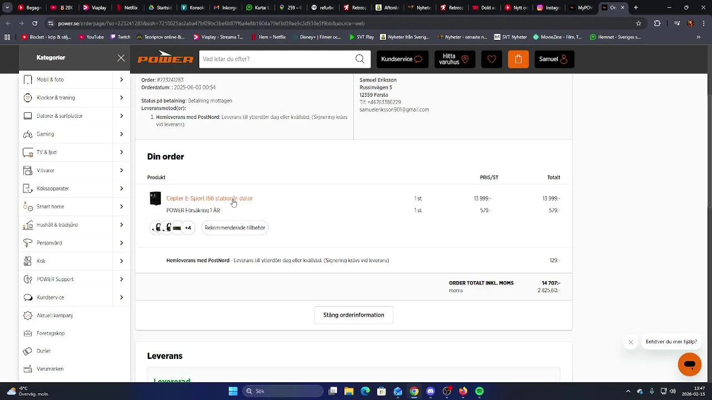Open Chrome extensions puzzle icon
Screen dimensions: 712x400
(x=657, y=23)
